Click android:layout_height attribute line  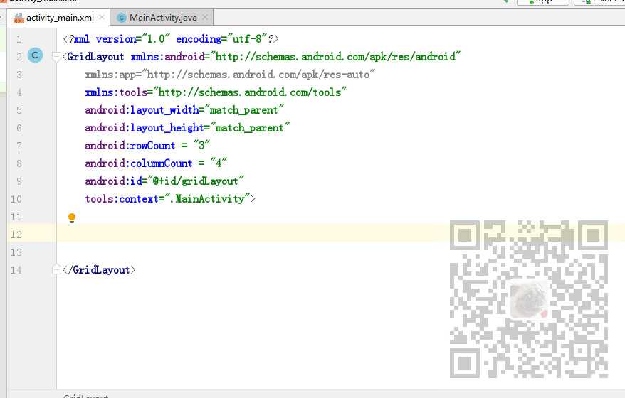[187, 128]
